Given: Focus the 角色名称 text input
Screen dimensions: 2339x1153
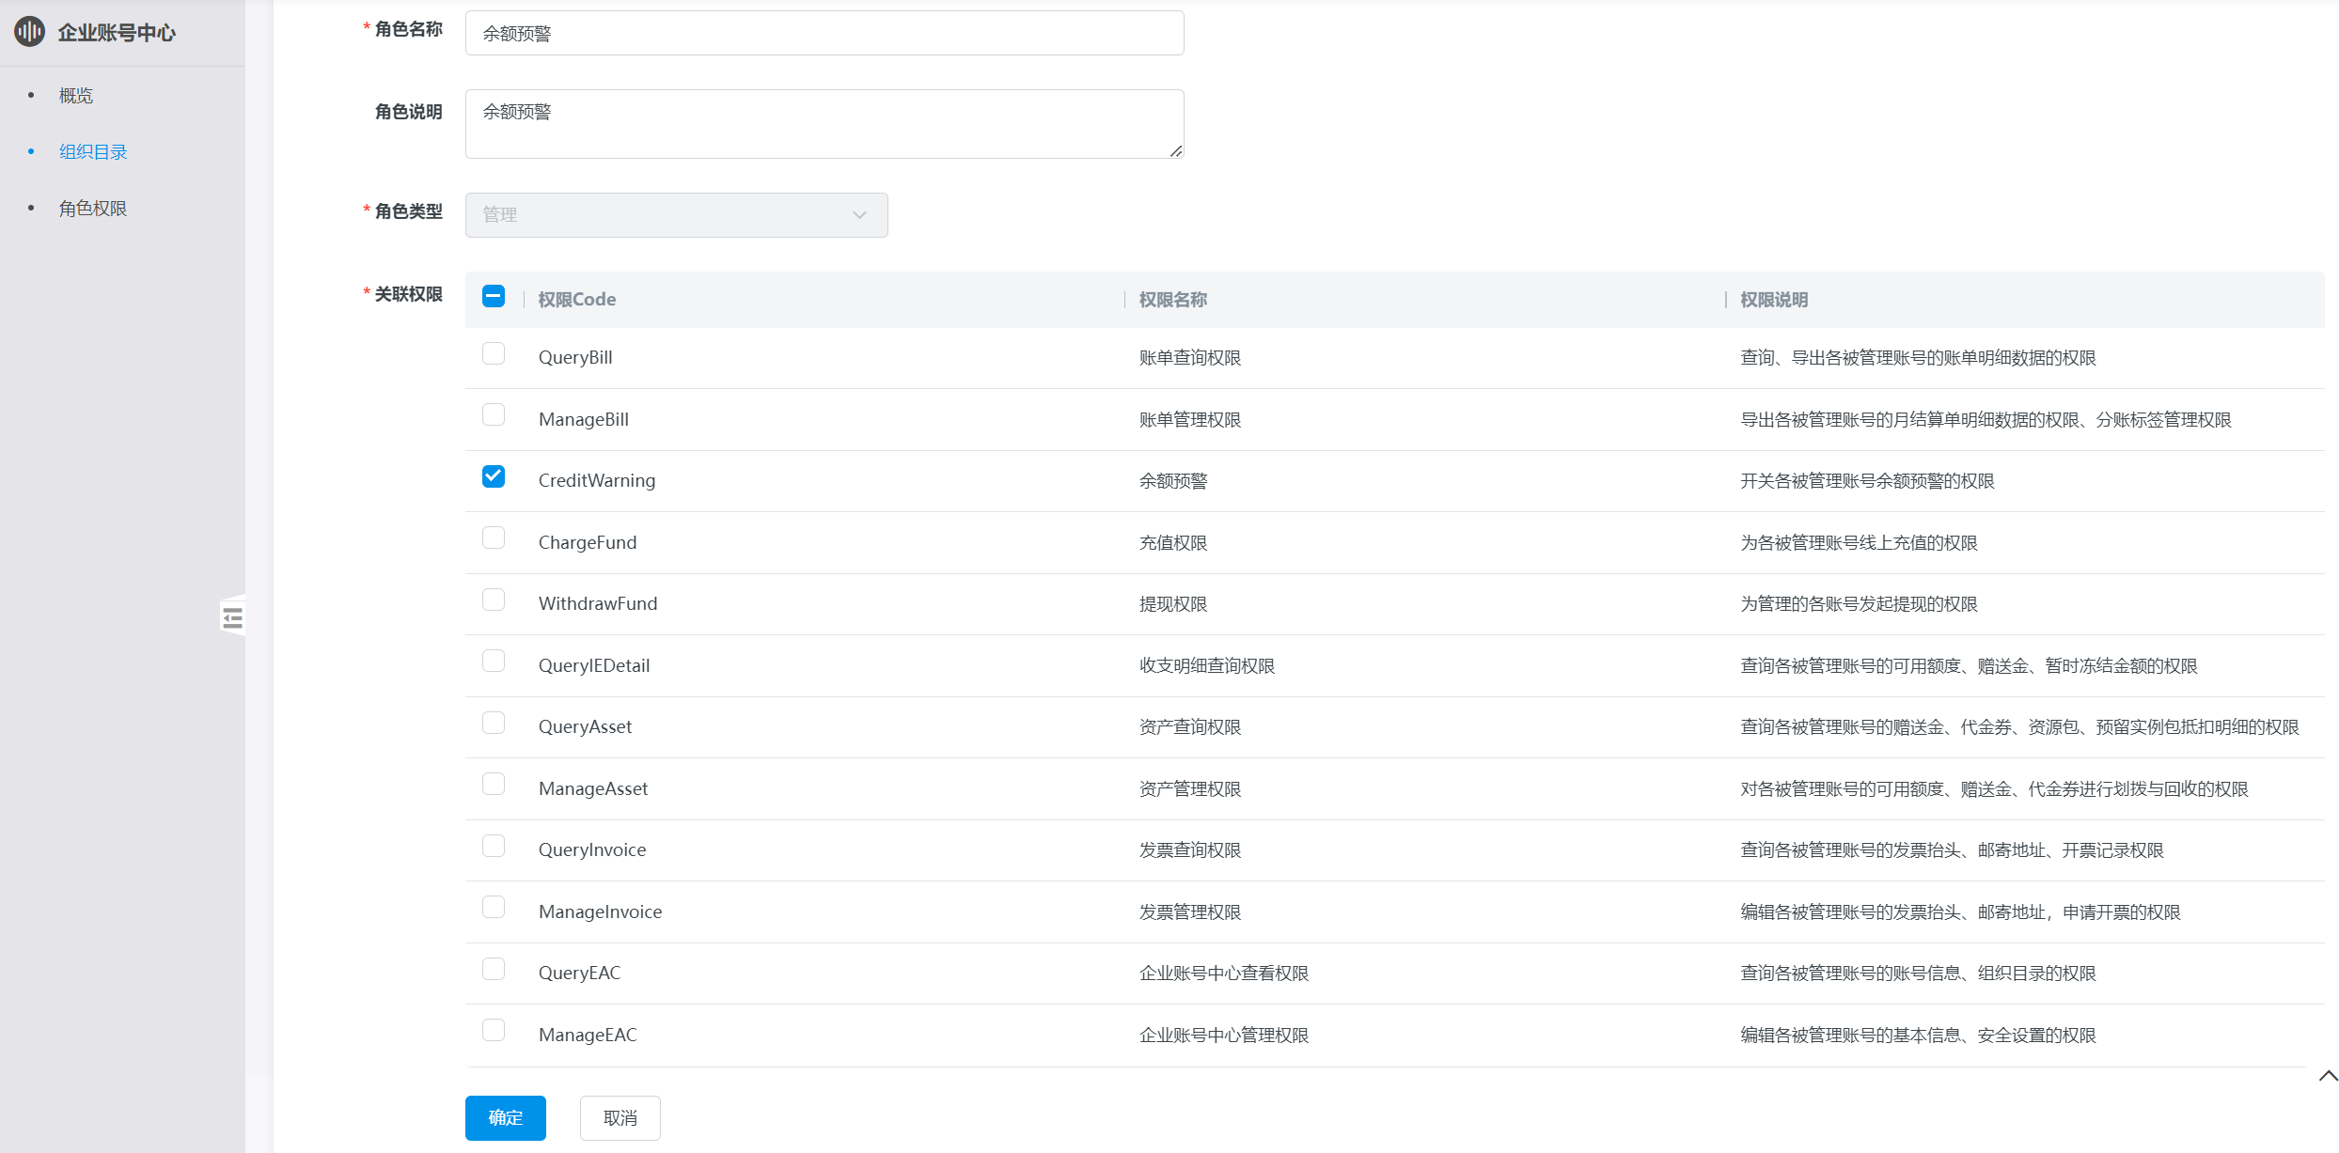Looking at the screenshot, I should coord(824,34).
